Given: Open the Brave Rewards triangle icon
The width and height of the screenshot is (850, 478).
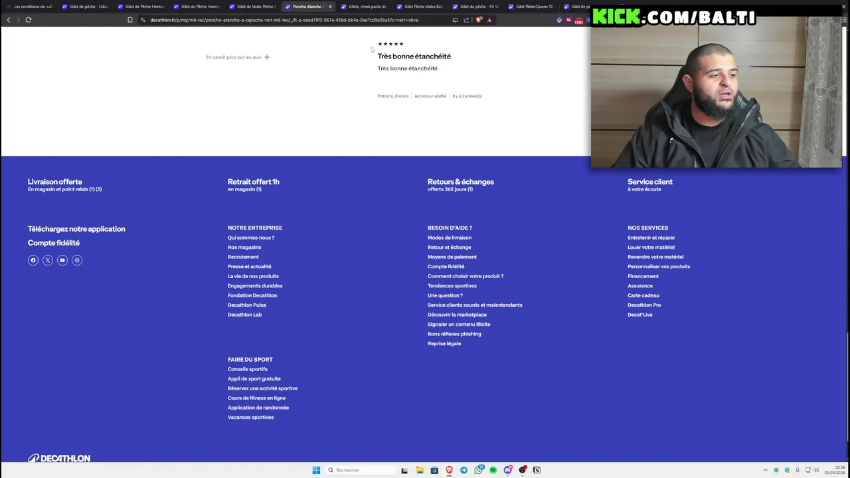Looking at the screenshot, I should click(x=489, y=20).
